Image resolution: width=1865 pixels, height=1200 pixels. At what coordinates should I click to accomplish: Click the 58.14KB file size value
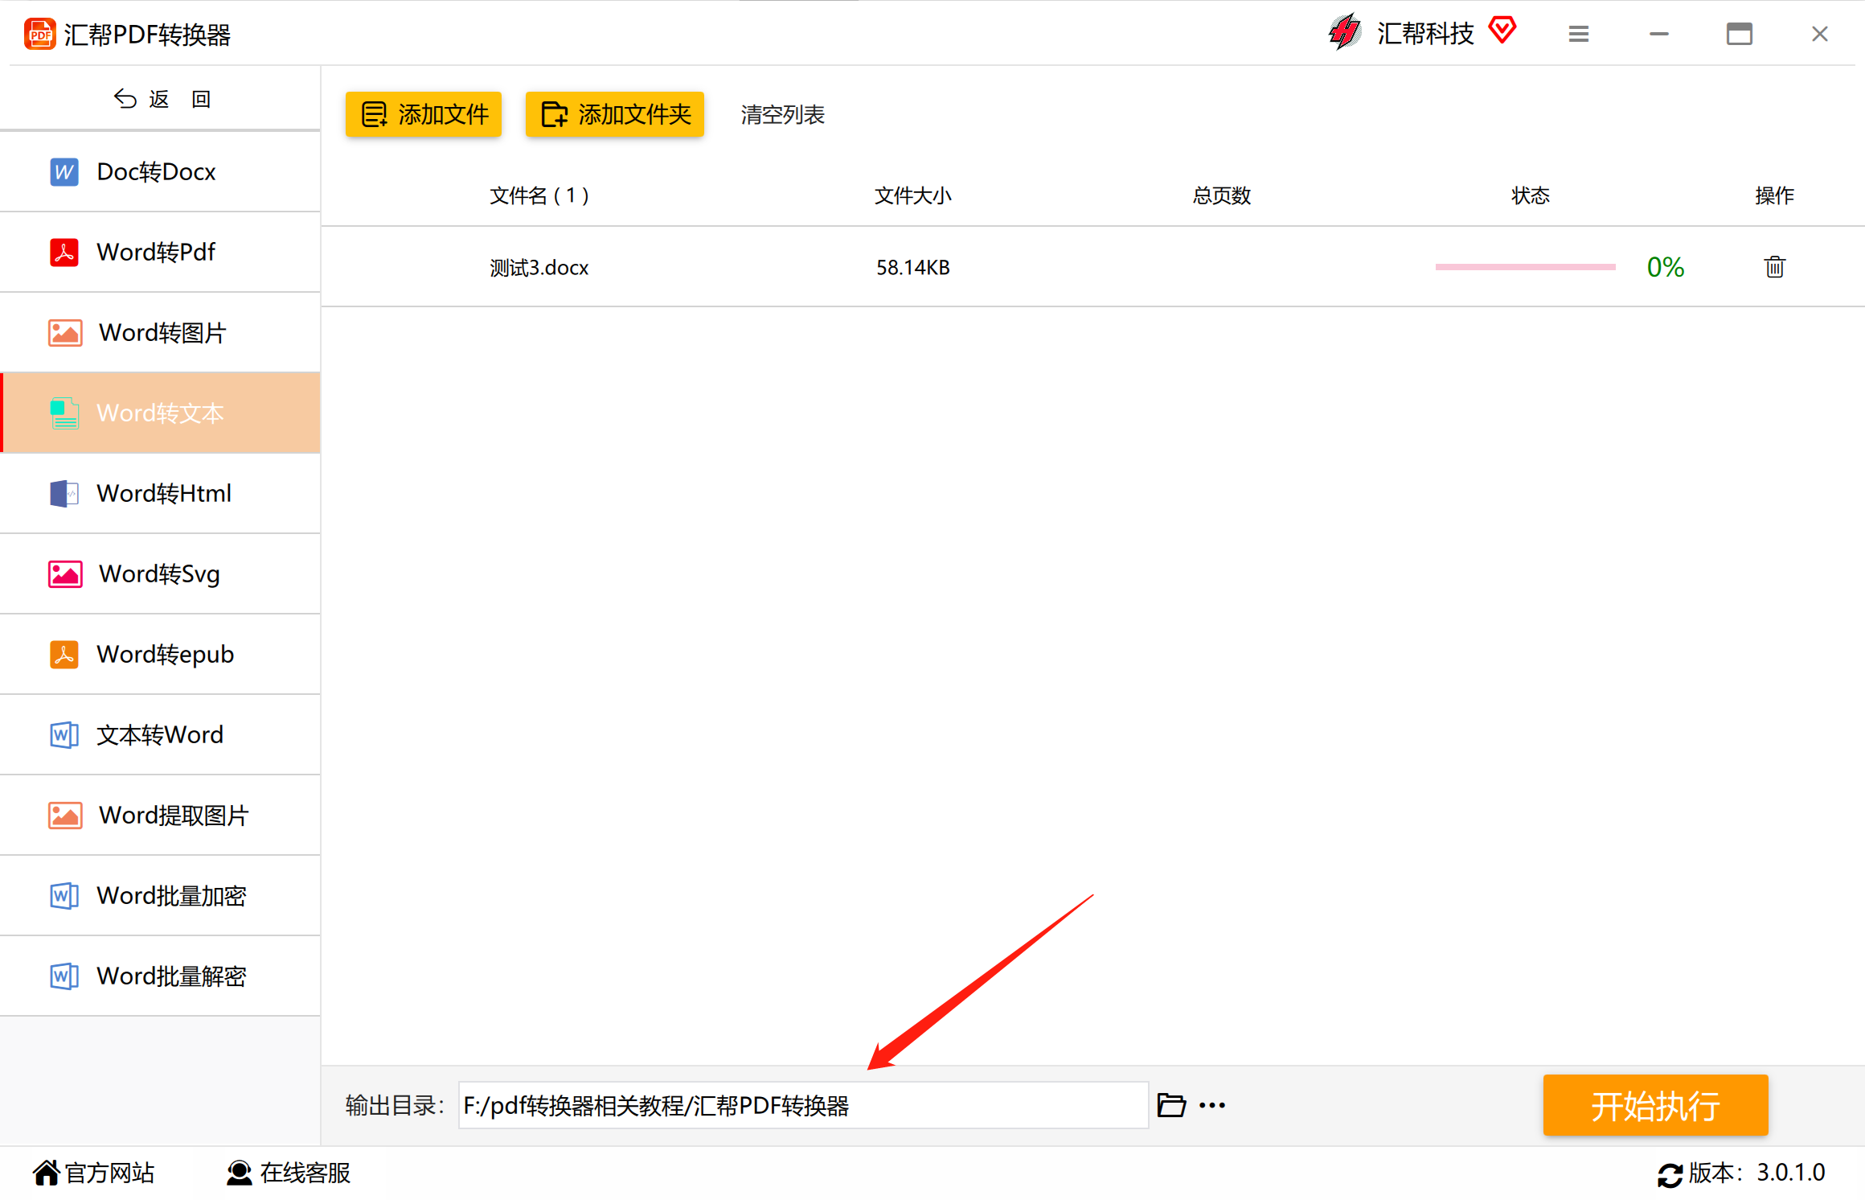click(x=913, y=268)
